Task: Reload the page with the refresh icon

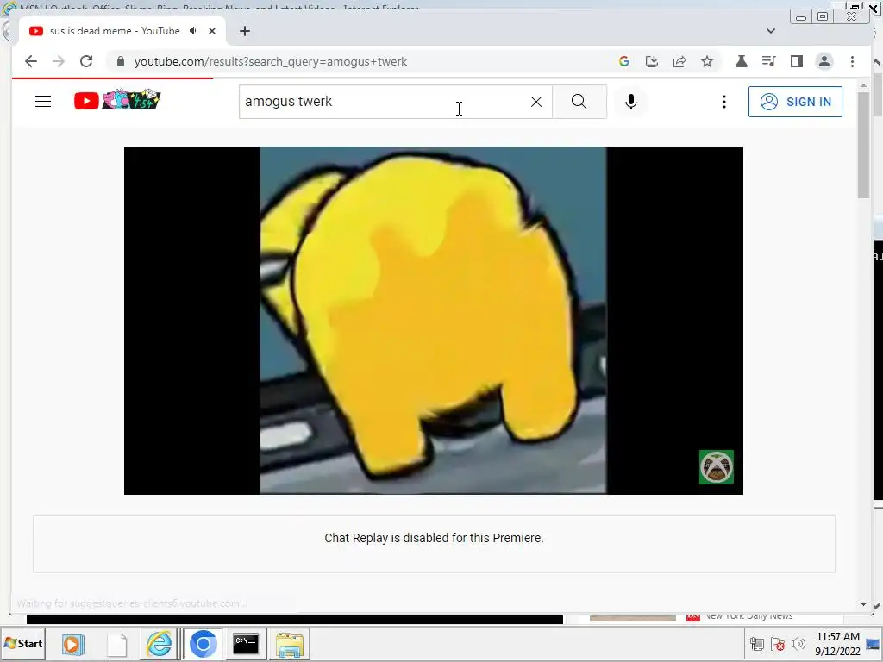Action: (x=86, y=61)
